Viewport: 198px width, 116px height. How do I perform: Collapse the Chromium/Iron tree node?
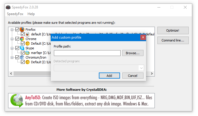(x=12, y=57)
